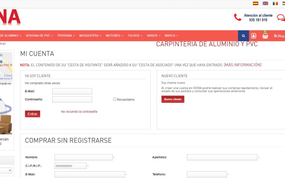Open the search magnifier icon
This screenshot has width=285, height=178.
(x=243, y=36)
